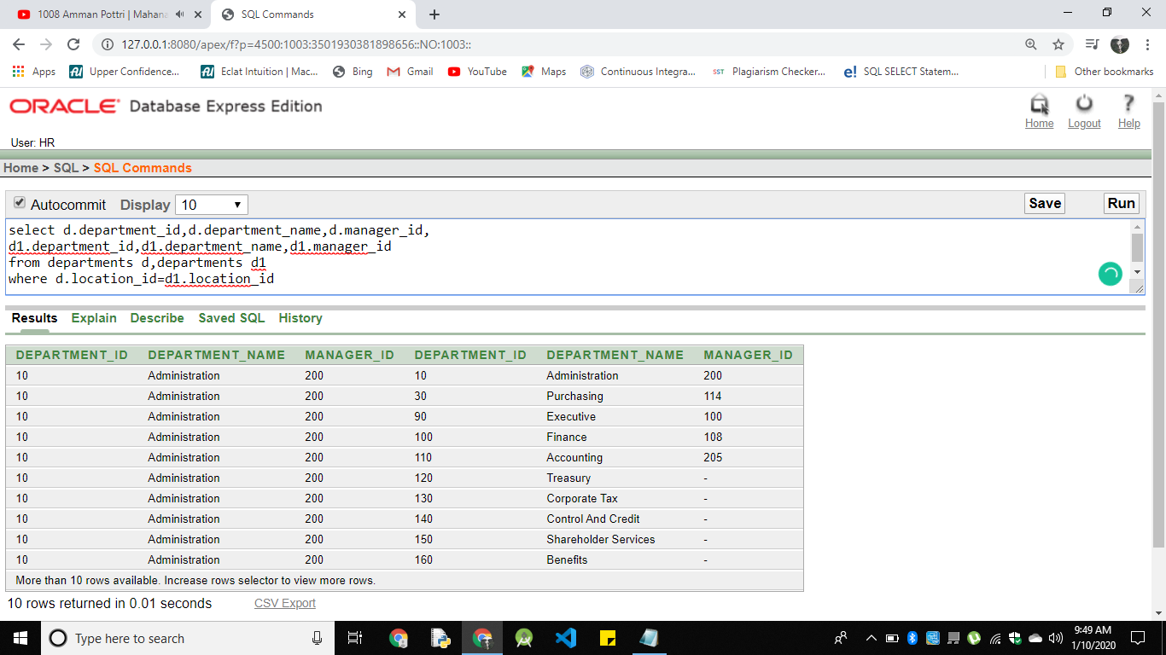1166x655 pixels.
Task: Open the media control playlist icon
Action: [1093, 44]
